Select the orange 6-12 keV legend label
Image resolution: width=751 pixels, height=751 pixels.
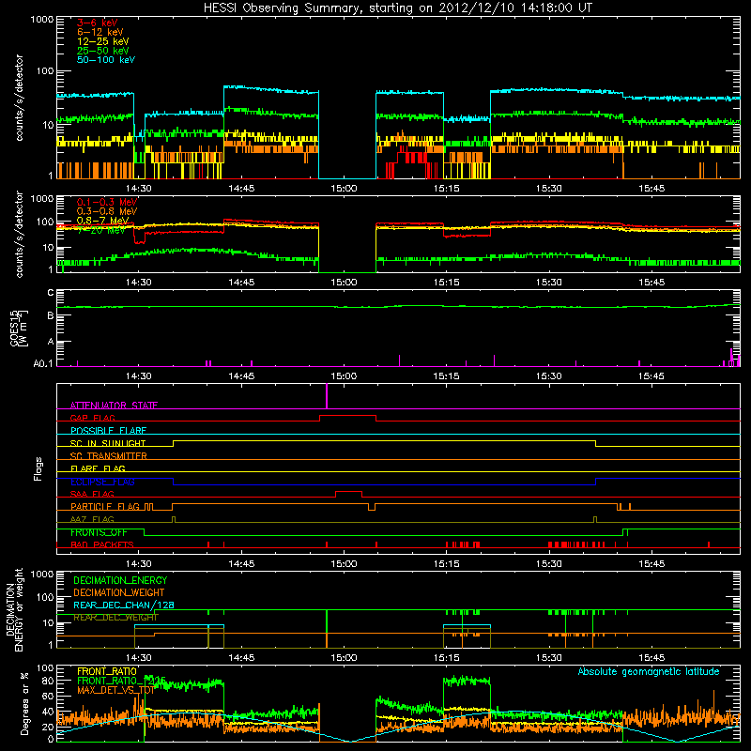(x=100, y=32)
